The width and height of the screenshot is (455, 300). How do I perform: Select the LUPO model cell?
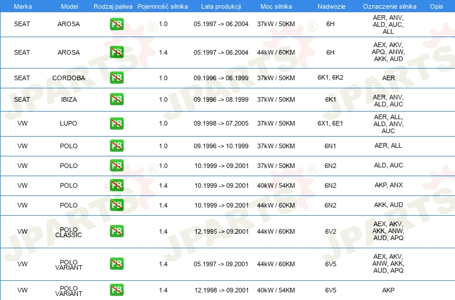coord(69,124)
